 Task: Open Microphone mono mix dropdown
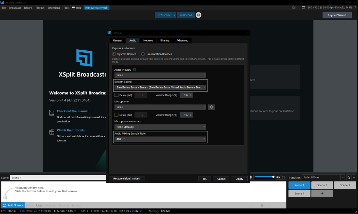[160, 127]
